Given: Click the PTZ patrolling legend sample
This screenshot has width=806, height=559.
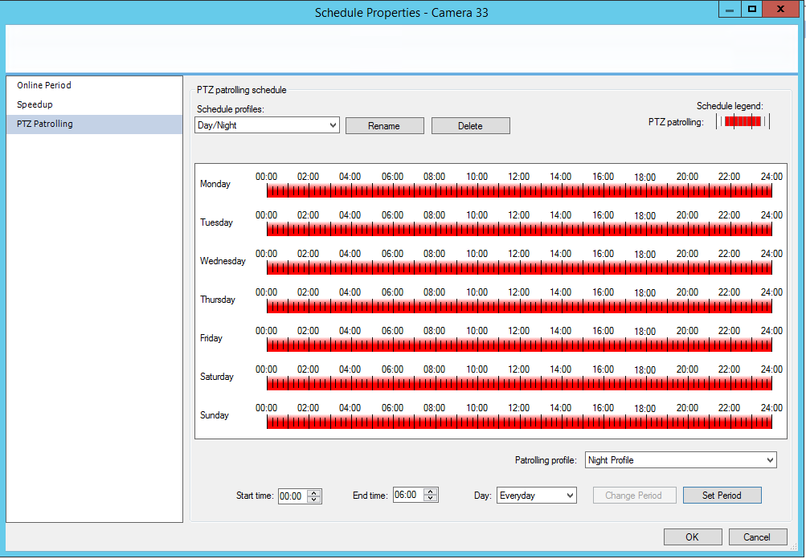Looking at the screenshot, I should (743, 121).
